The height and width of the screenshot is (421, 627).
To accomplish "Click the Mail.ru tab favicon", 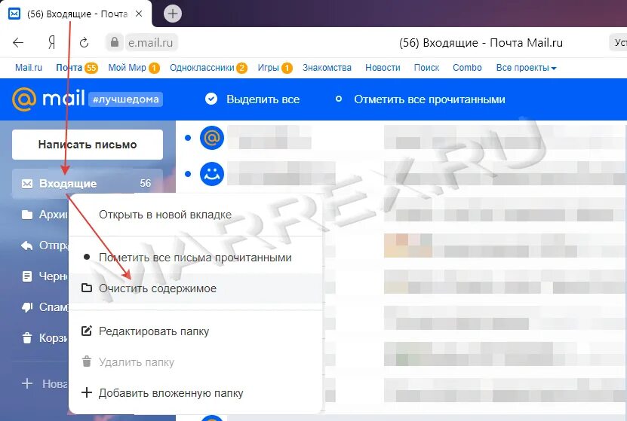I will pos(14,14).
